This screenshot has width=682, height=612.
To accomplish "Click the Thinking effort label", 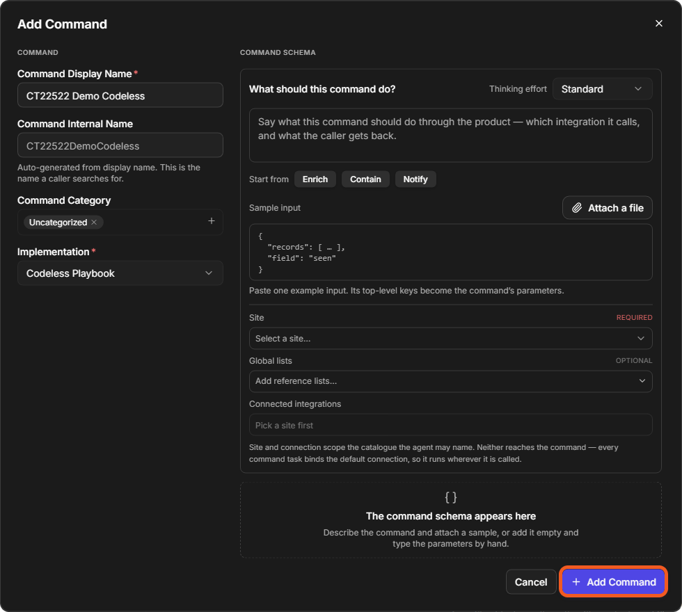I will coord(518,89).
